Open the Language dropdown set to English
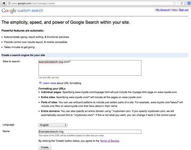This screenshot has width=191, height=150. coord(53,125)
